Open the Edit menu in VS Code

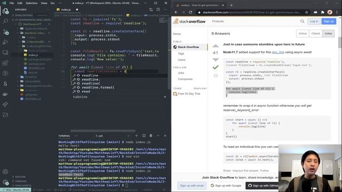click(x=20, y=3)
